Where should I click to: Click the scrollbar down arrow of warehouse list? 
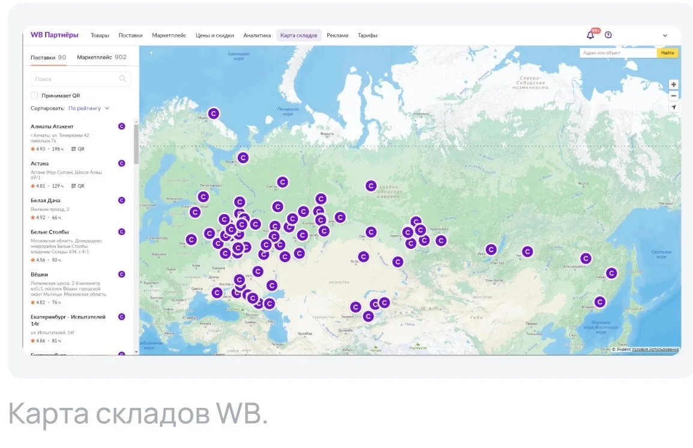pyautogui.click(x=136, y=352)
